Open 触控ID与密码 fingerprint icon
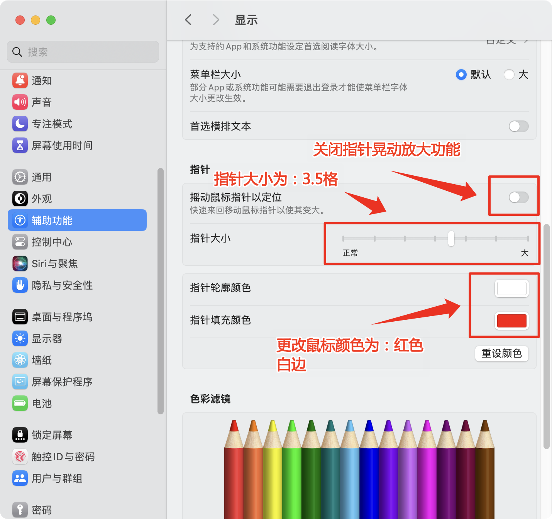The height and width of the screenshot is (519, 552). tap(20, 456)
